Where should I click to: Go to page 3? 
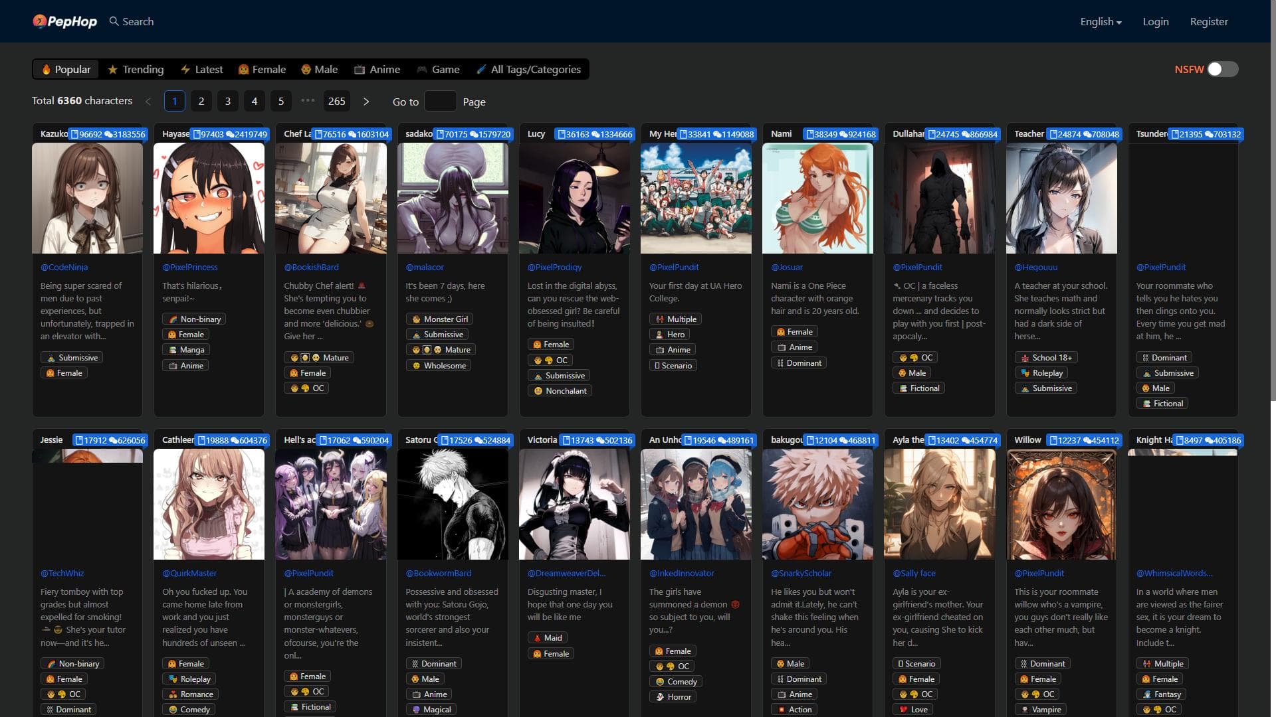pos(228,102)
